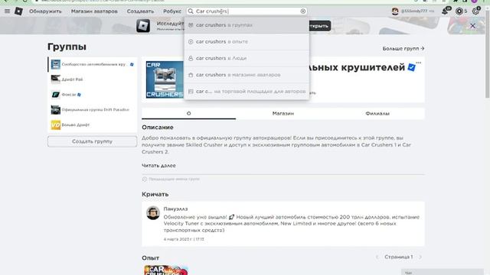This screenshot has height=275, width=490.
Task: Open the Пануэллз profile name link
Action: coord(175,209)
